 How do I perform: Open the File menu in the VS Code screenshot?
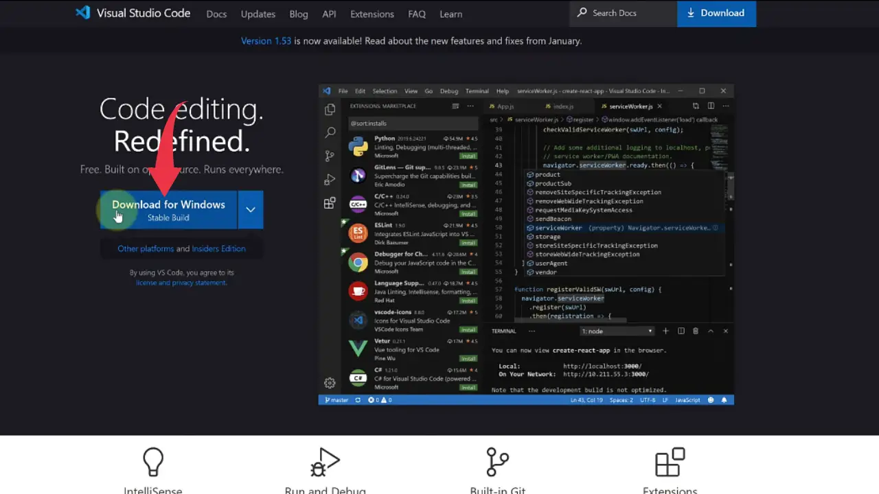tap(343, 91)
